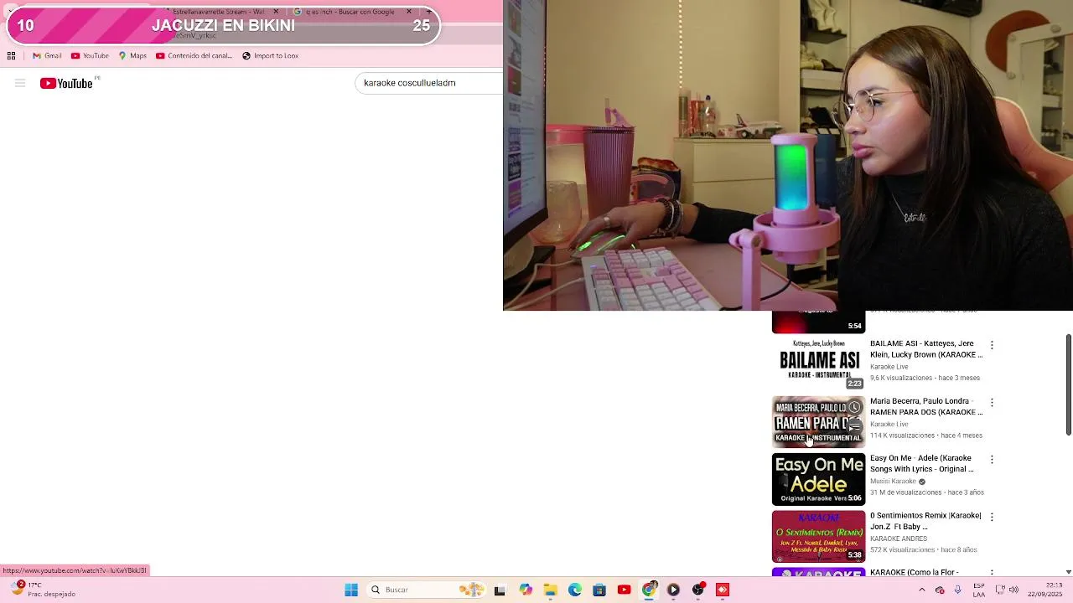Screen dimensions: 1073x603
Task: Open the Chrome apps grid in the bookmarks bar
Action: click(11, 56)
